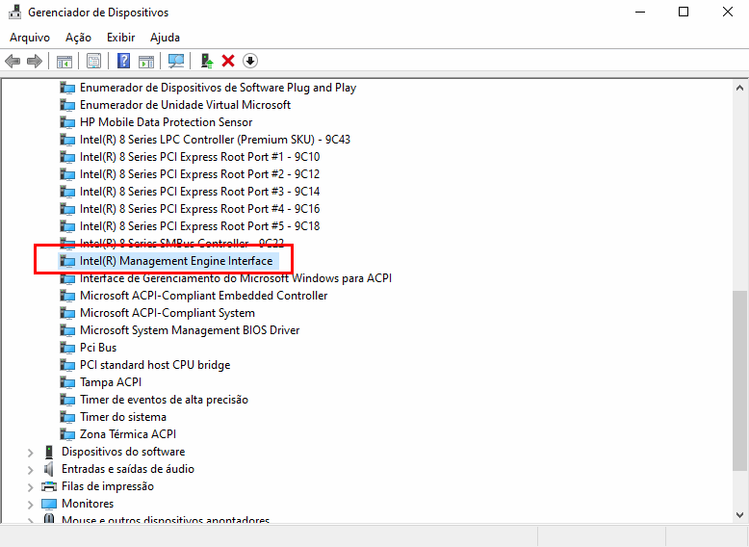Open the Ação menu

pos(78,38)
